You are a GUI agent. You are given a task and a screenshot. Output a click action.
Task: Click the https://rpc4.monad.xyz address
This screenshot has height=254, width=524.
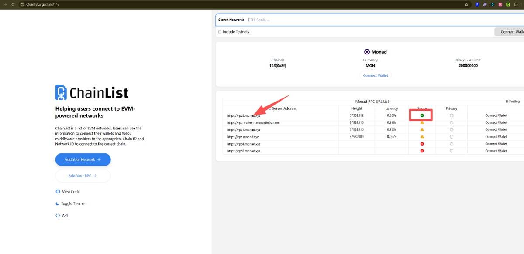click(x=244, y=144)
